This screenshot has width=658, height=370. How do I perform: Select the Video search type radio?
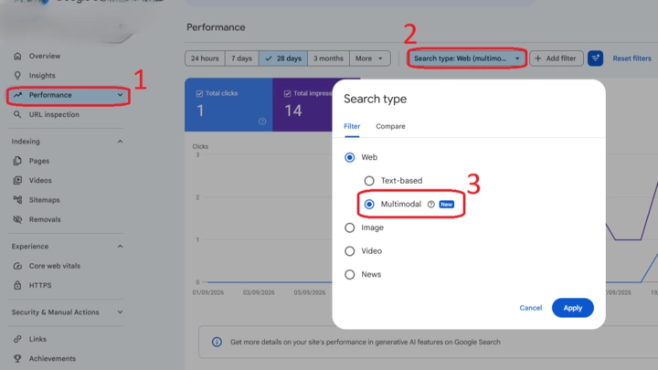[x=349, y=251]
